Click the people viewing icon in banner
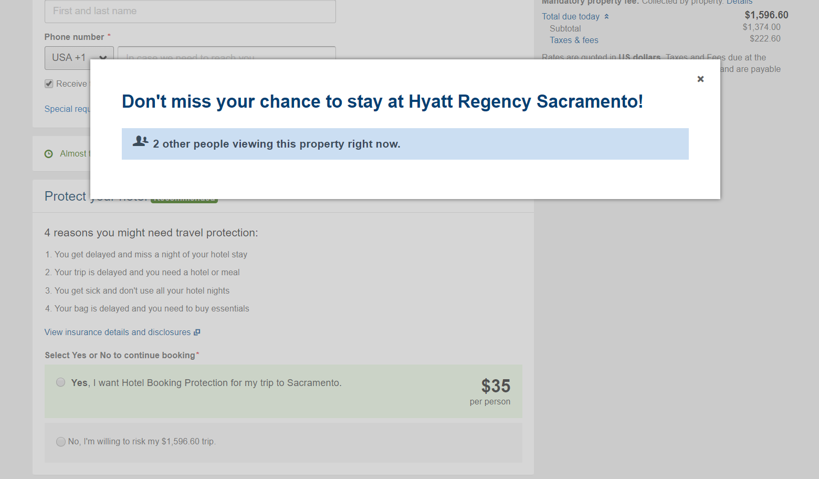This screenshot has width=819, height=479. [140, 141]
